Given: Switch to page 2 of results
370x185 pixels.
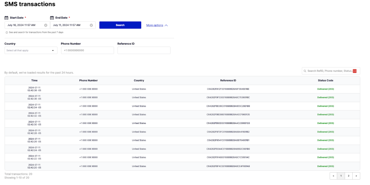Looking at the screenshot, I should pos(349,176).
